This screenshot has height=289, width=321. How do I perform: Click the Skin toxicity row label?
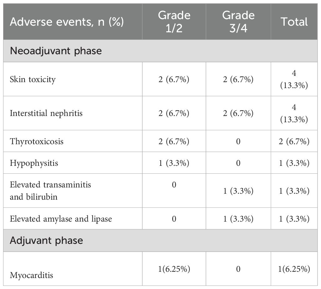tap(33, 79)
